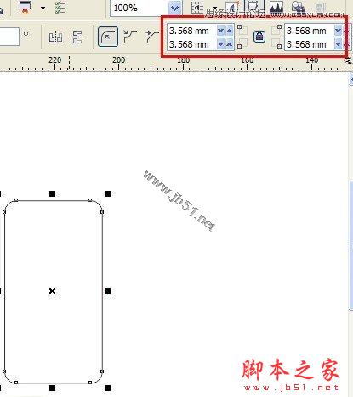
Task: Click the mirror horizontally icon
Action: 55,37
